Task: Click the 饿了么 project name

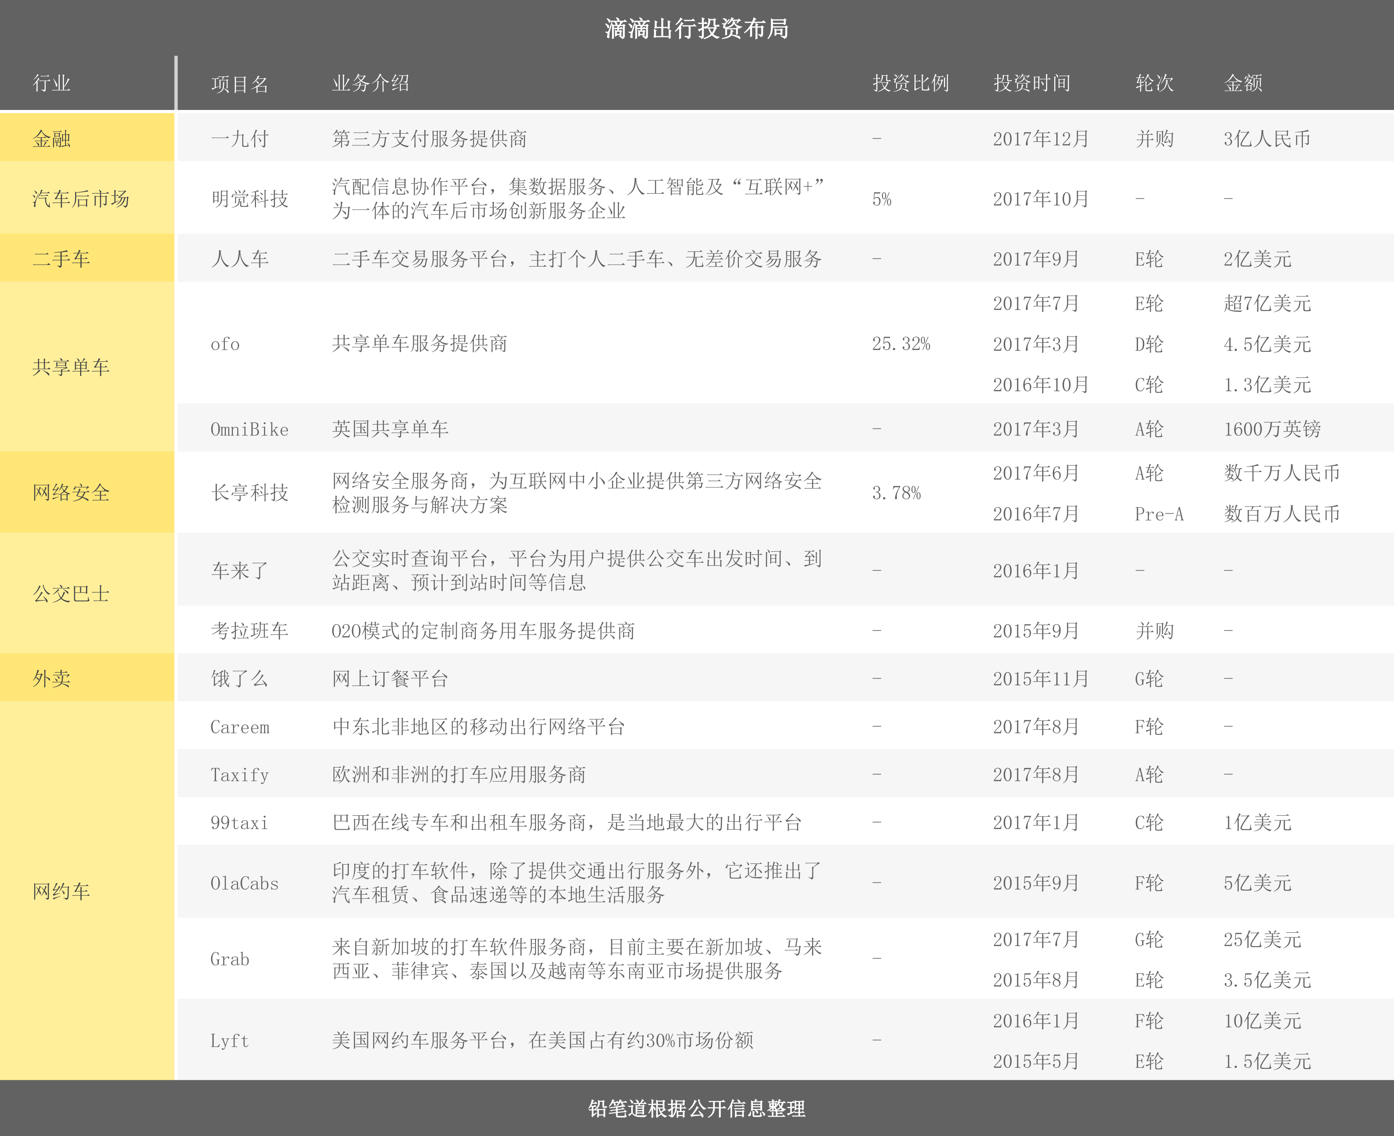Action: [x=240, y=679]
